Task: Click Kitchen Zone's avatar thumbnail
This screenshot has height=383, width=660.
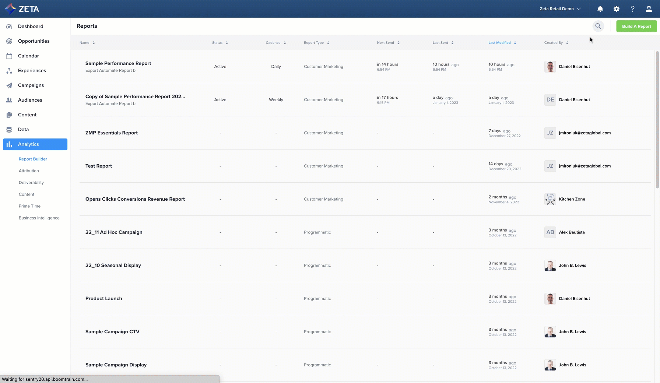Action: pos(550,199)
